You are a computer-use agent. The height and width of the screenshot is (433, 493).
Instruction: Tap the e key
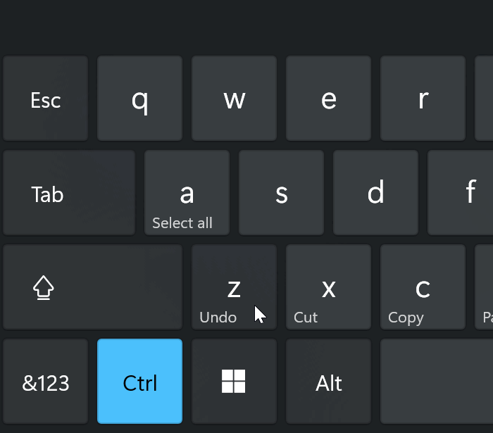328,99
